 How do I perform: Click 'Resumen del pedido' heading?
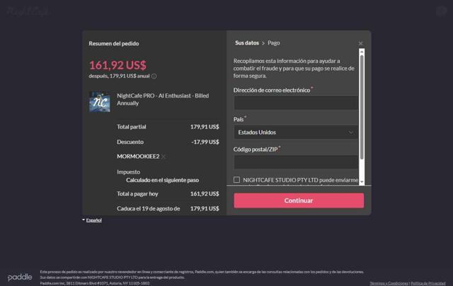(114, 44)
